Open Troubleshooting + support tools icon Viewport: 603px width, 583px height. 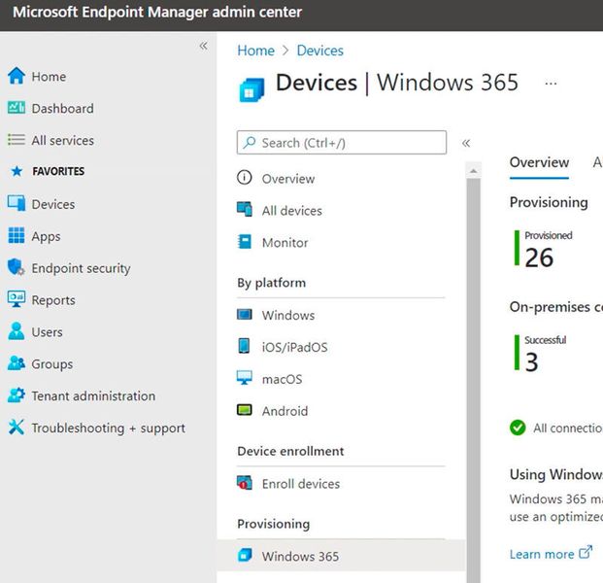click(x=17, y=428)
